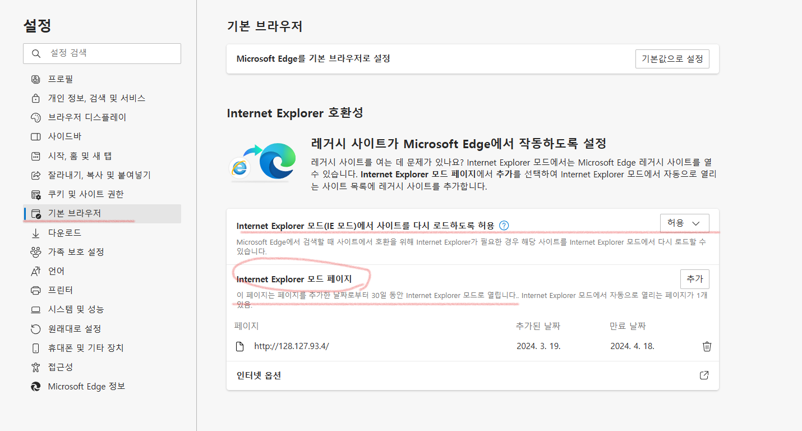Click inside the 설정 검색 search field
The width and height of the screenshot is (802, 431).
click(102, 53)
